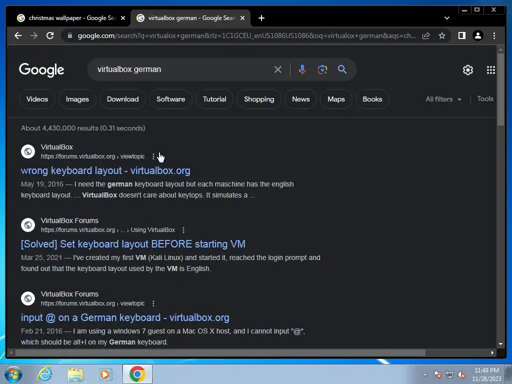Filter results by Images

tap(77, 99)
